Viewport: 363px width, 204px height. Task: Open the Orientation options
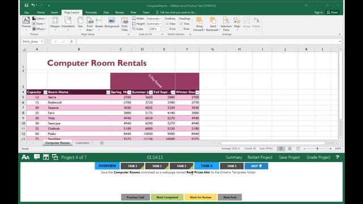pos(68,24)
